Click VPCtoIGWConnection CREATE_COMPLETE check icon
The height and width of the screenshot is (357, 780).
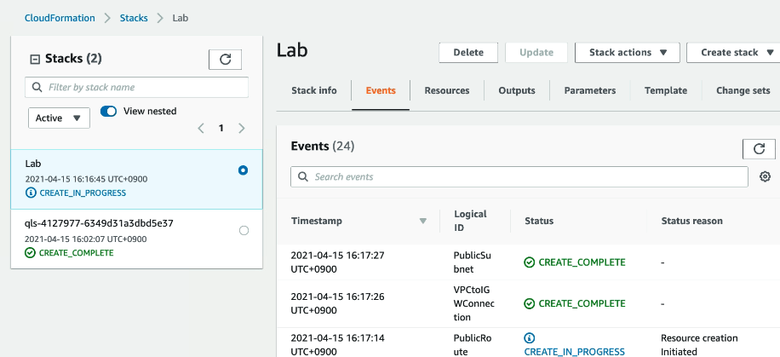pos(530,303)
